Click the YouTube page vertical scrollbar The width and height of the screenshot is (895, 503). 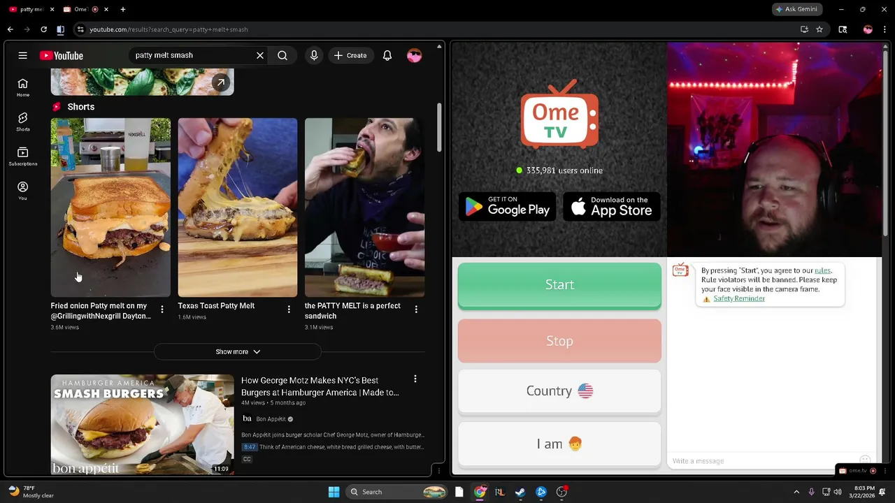[x=439, y=128]
